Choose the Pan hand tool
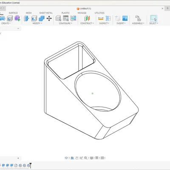This screenshot has height=170, width=170. point(76,158)
